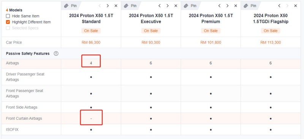Click the On Sale badge under Premium
This screenshot has width=304, height=139.
click(211, 31)
